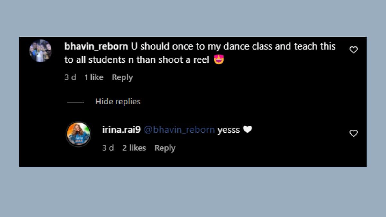Open the irina.rai9 username link
This screenshot has height=217, width=386.
click(x=121, y=130)
